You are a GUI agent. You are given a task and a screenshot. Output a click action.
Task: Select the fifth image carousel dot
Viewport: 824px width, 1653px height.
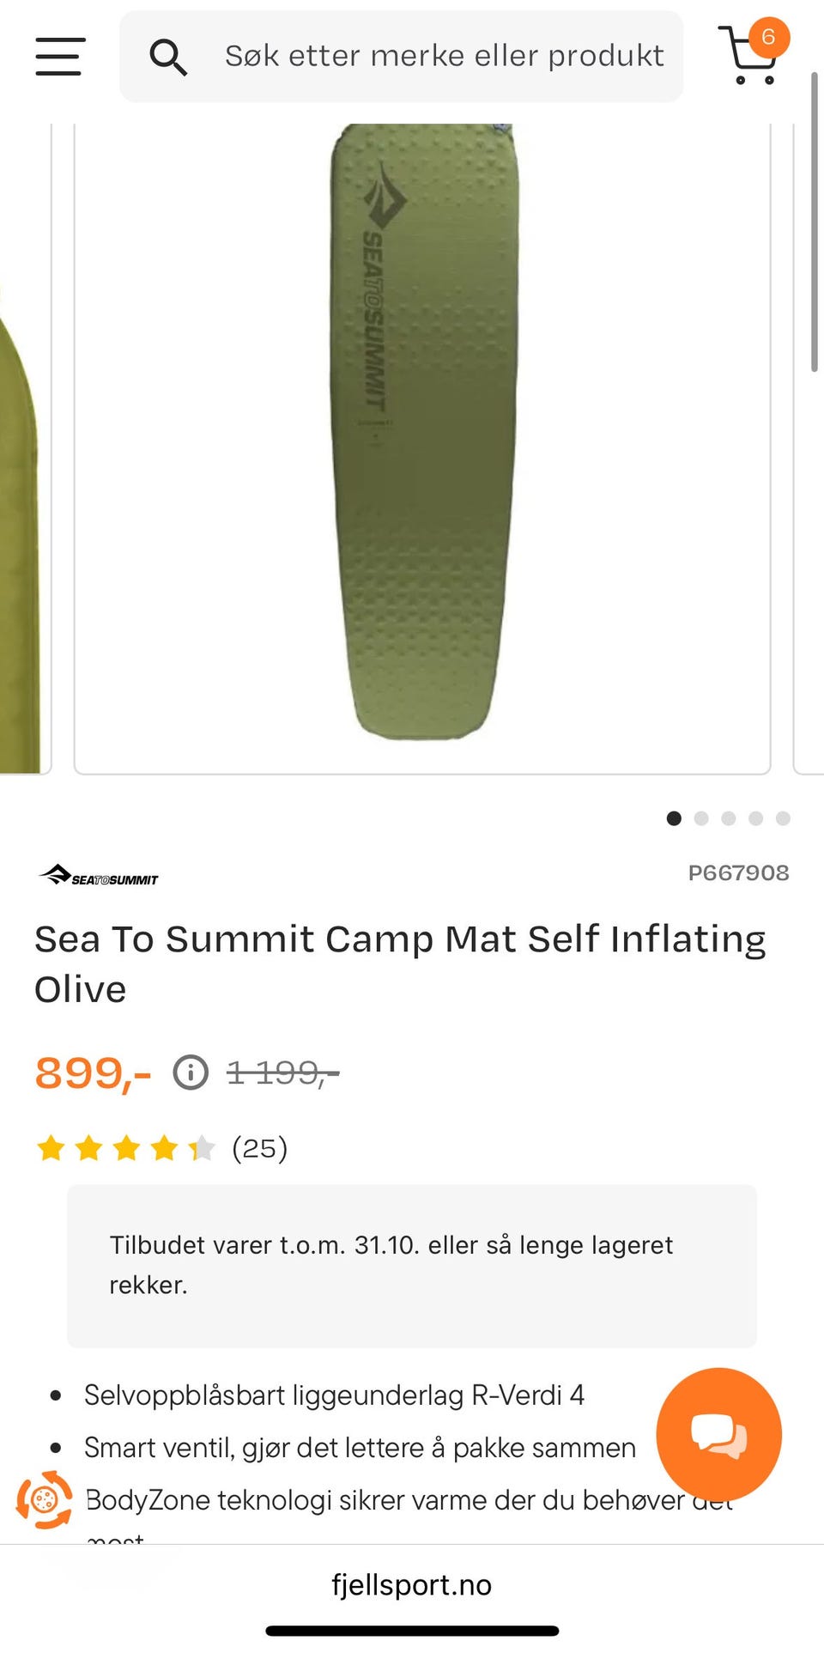pyautogui.click(x=783, y=818)
